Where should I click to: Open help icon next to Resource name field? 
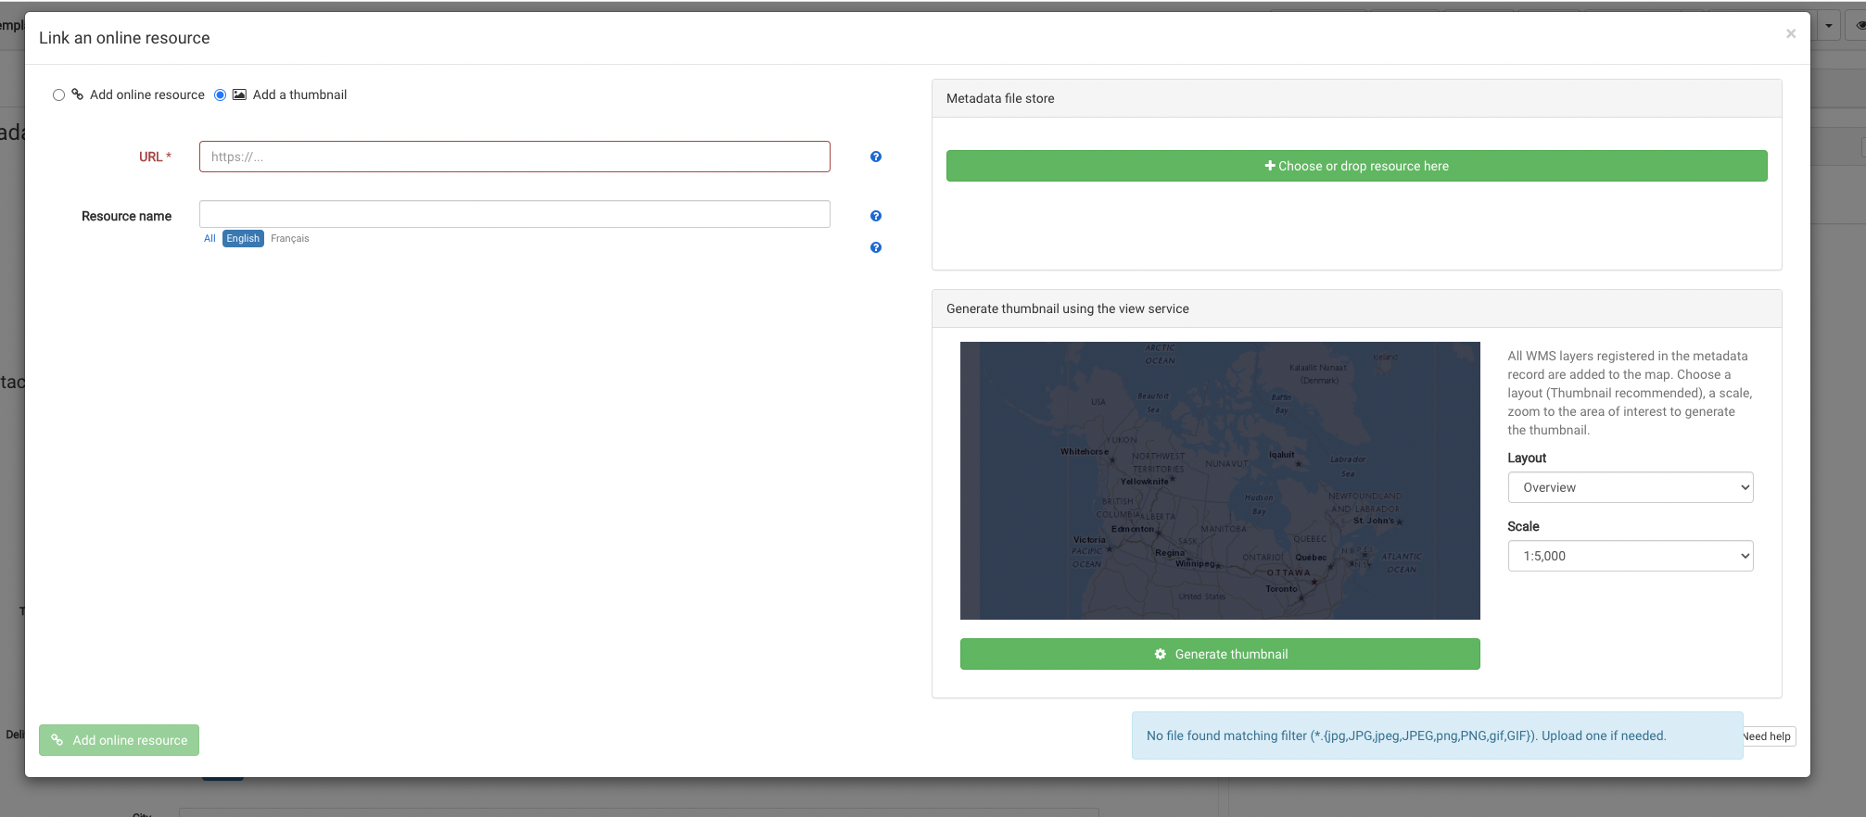876,216
